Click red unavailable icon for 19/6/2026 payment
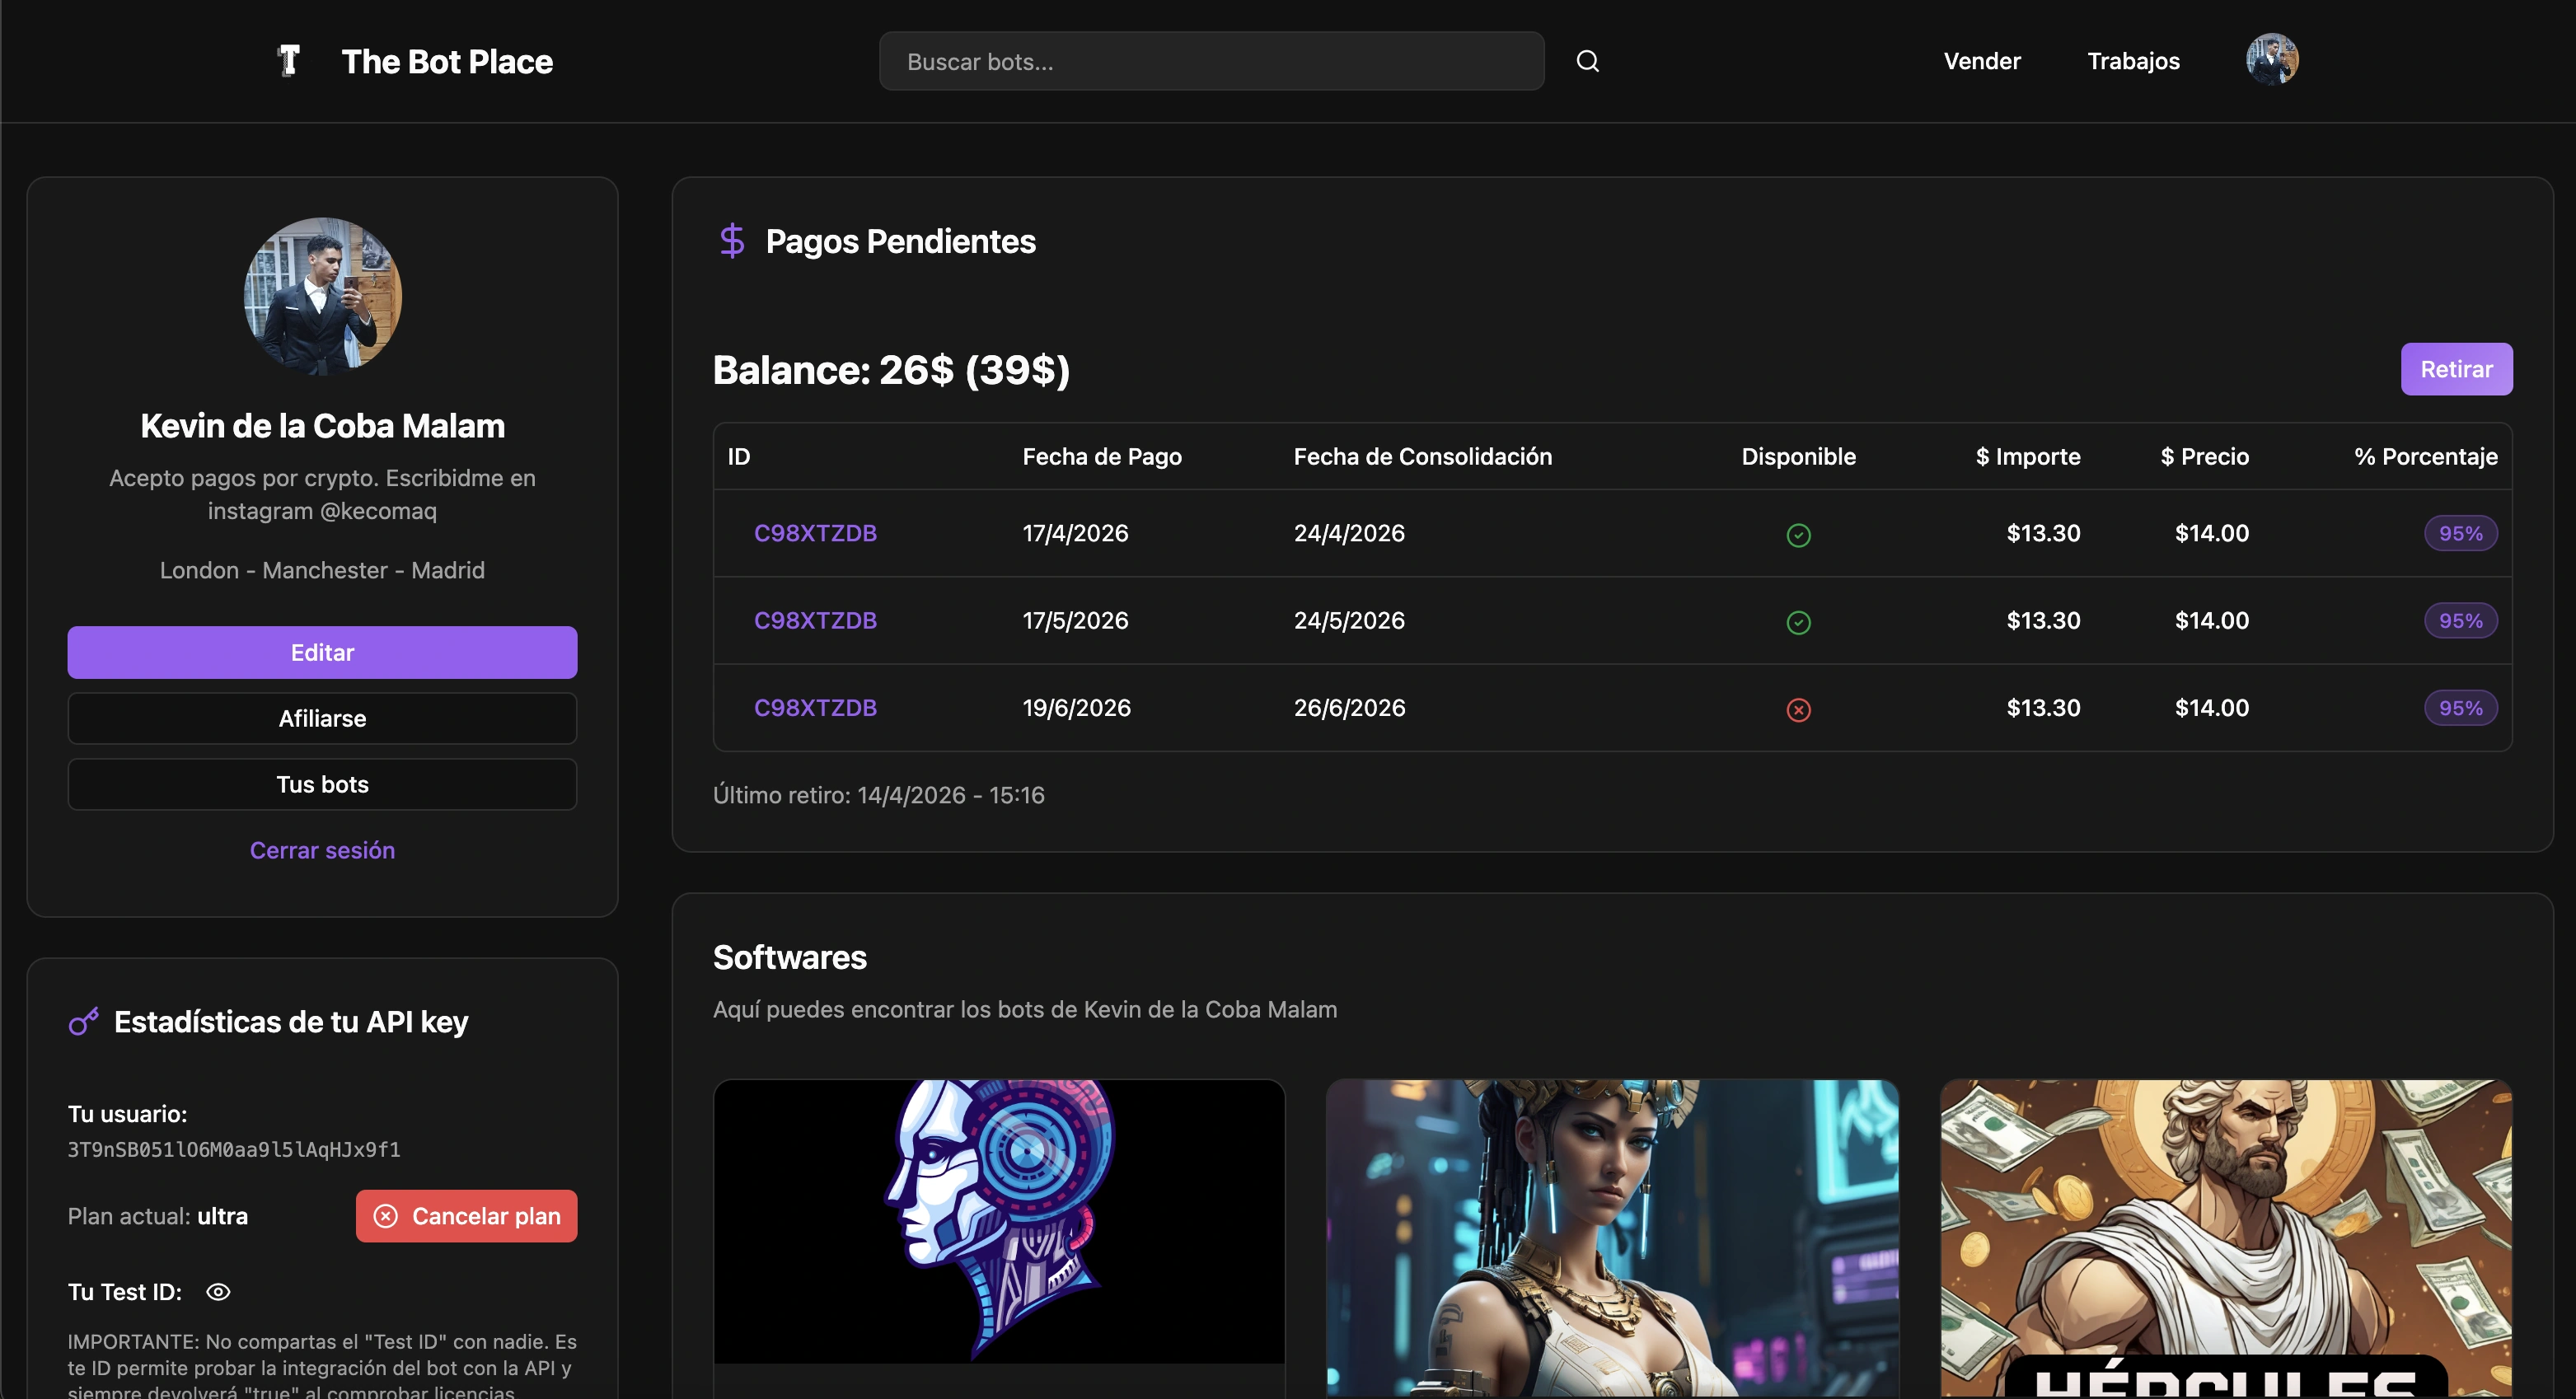Screen dimensions: 2576x1399 pos(1798,710)
